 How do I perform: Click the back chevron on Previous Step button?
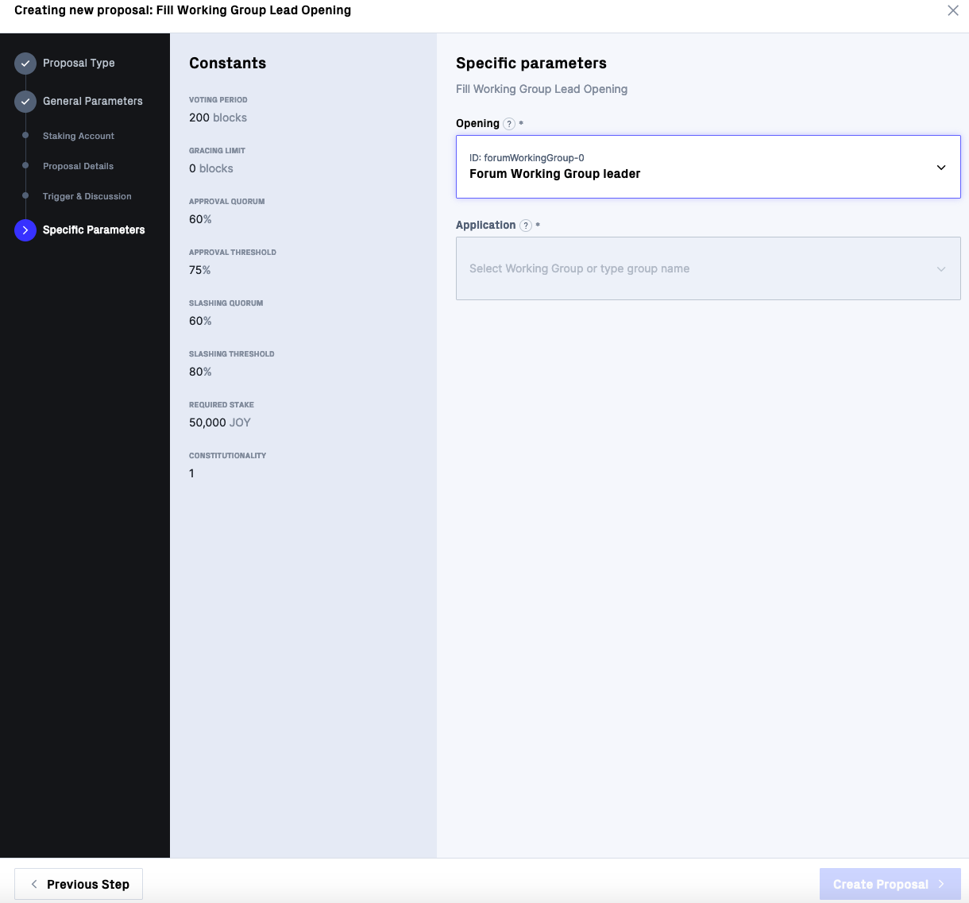coord(33,884)
